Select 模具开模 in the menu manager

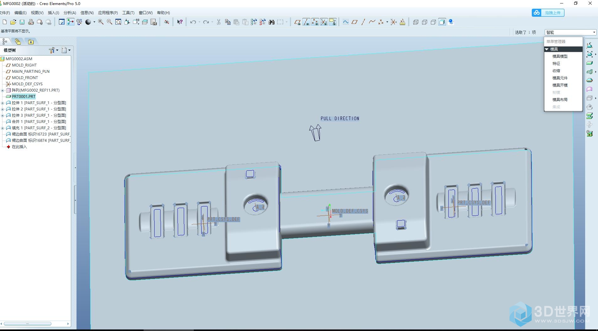pos(560,85)
